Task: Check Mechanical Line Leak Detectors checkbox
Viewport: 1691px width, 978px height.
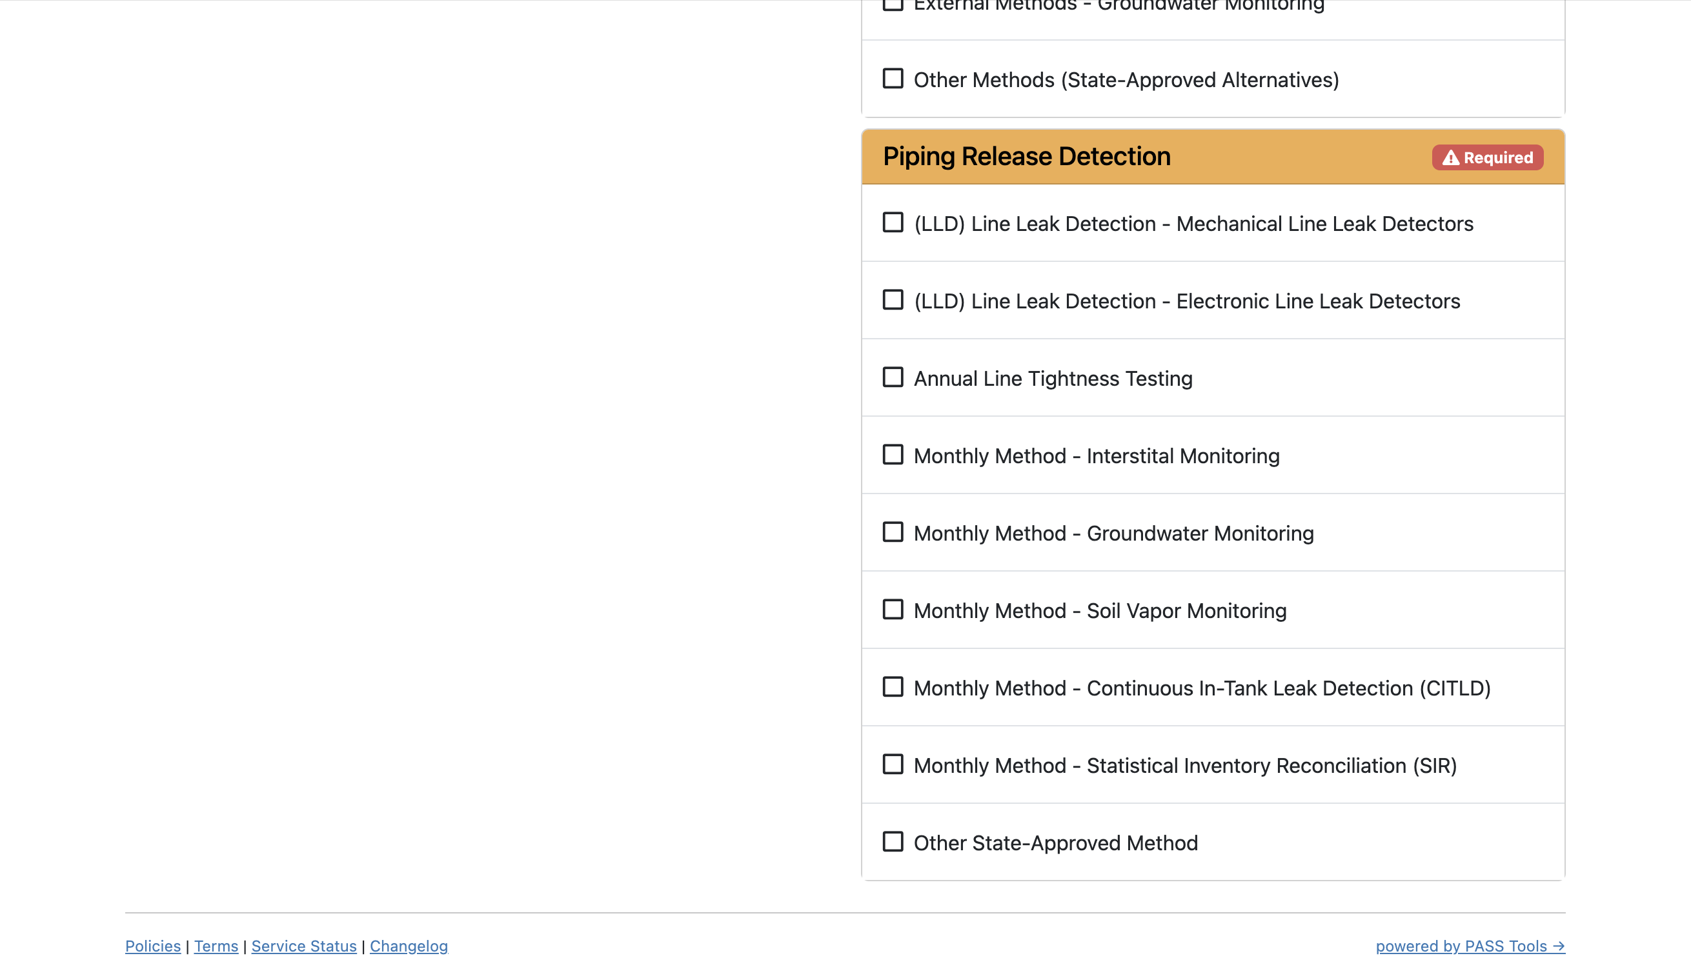Action: point(893,223)
